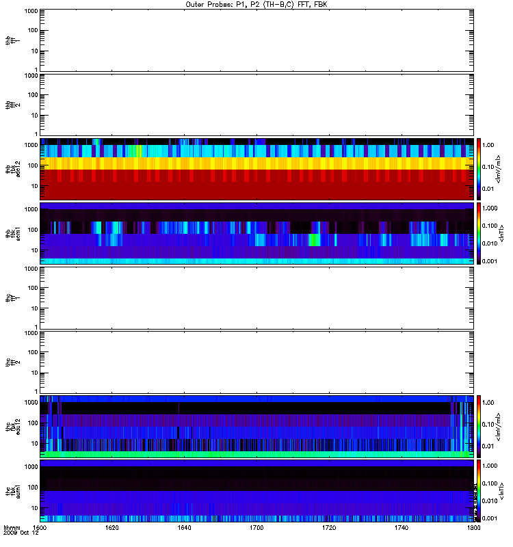The image size is (513, 547).
Task: Click the thc fbk edc12 spectrogram panel
Action: coord(256,427)
